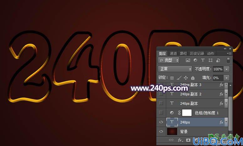Screen dimensions: 243x146
Task: Lock image pixels brush icon
Action: point(179,78)
